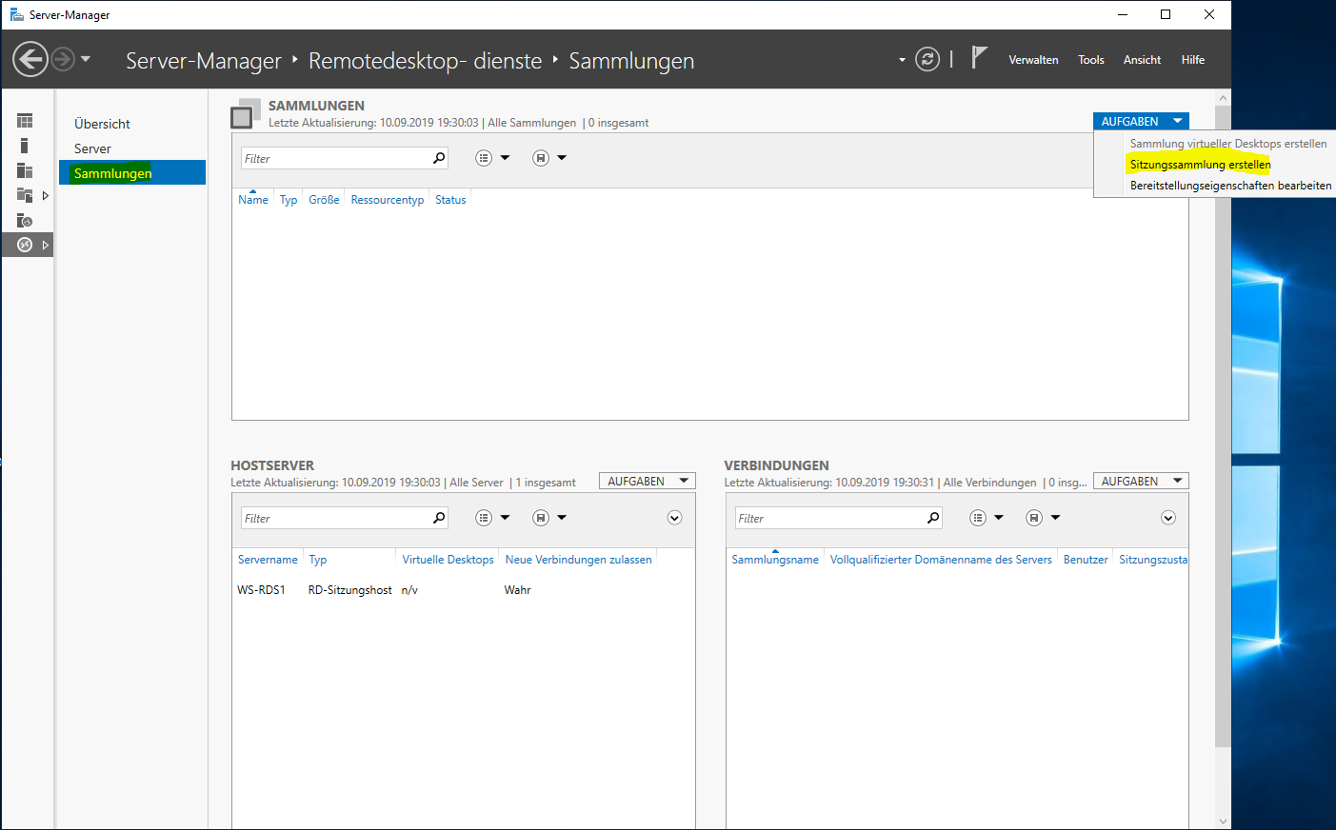The width and height of the screenshot is (1336, 830).
Task: Click search magnifier in Sammlungen filter
Action: 439,158
